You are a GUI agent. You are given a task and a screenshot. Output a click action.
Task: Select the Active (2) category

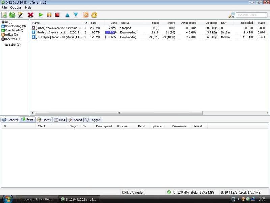click(x=9, y=35)
